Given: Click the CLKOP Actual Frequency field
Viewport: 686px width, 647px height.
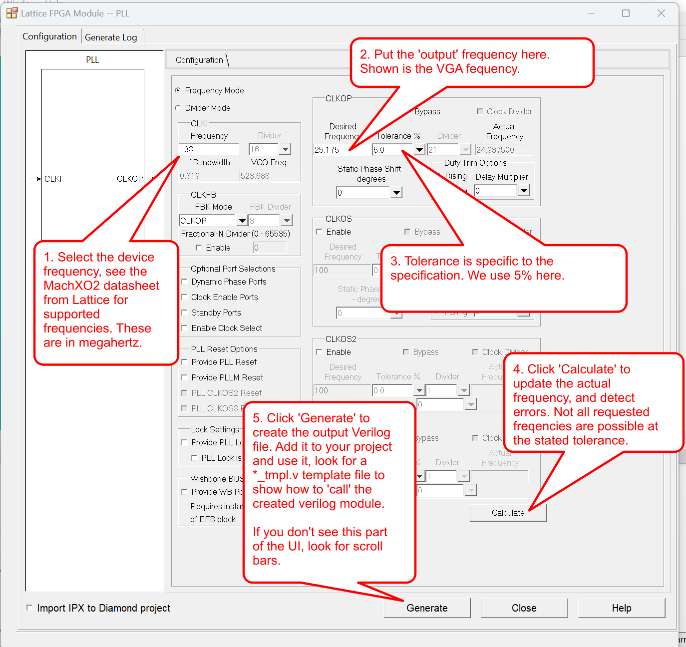Looking at the screenshot, I should tap(504, 150).
